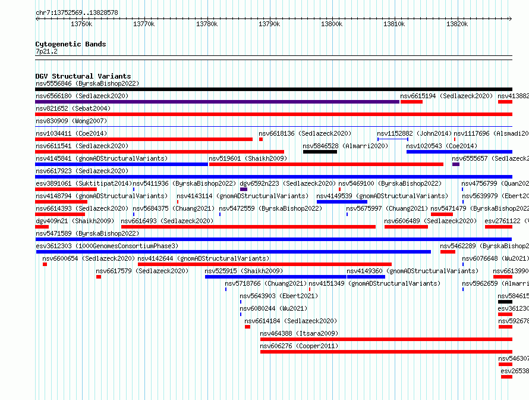Select the small red nsv6614184 bar
This screenshot has width=529, height=400.
(247, 327)
